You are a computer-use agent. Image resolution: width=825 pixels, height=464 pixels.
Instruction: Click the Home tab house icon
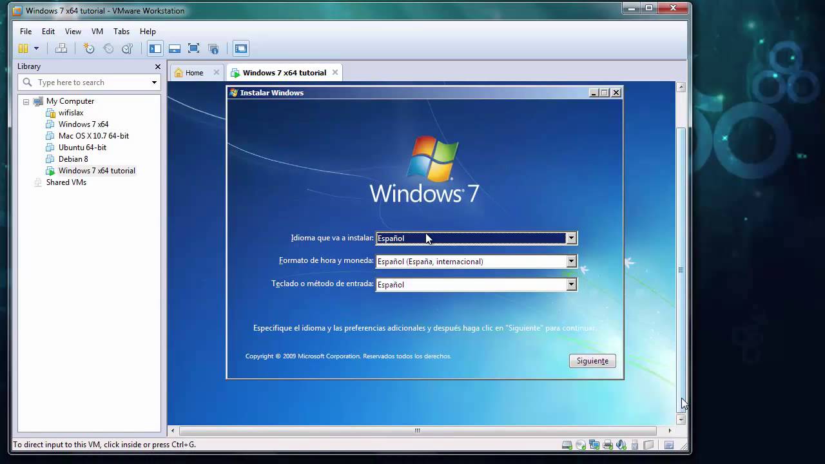tap(178, 73)
